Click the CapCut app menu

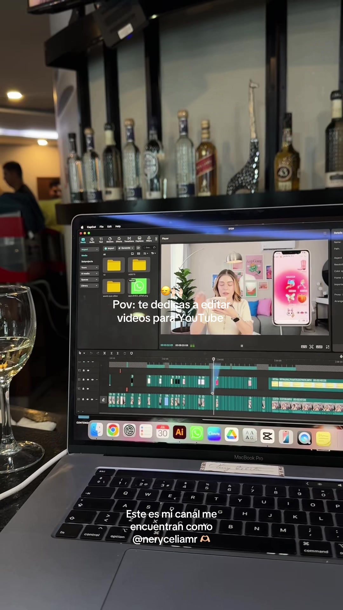(x=91, y=227)
